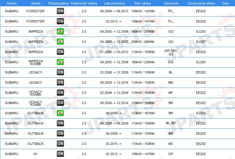Viewport: 235px width, 159px height.
Task: Select LEGACY KOMBI cell dated 09.2009 -> 12.2014
Action: pyautogui.click(x=35, y=103)
